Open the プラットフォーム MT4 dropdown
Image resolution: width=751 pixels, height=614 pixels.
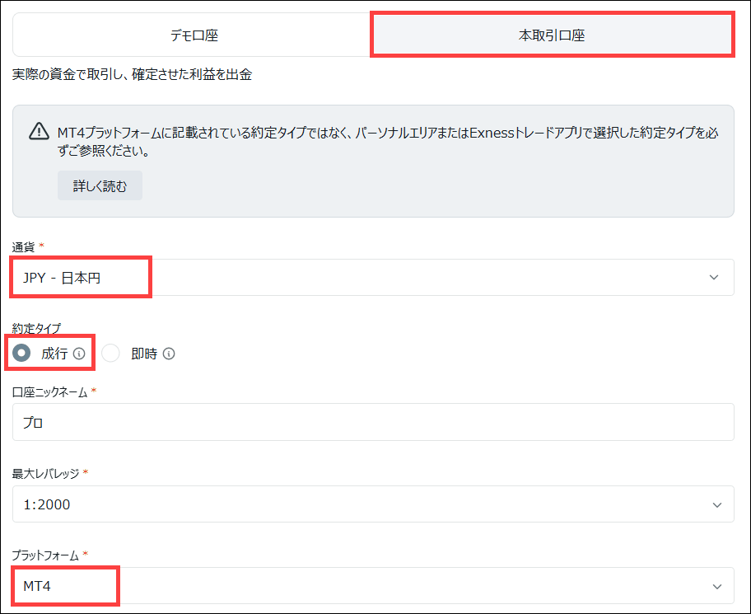click(373, 586)
